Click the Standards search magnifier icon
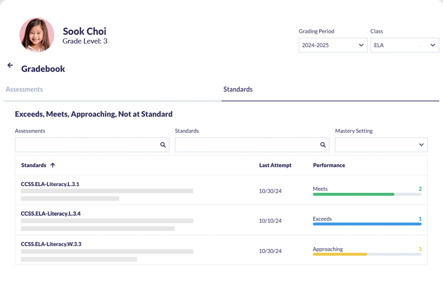443x290 pixels. coord(323,145)
